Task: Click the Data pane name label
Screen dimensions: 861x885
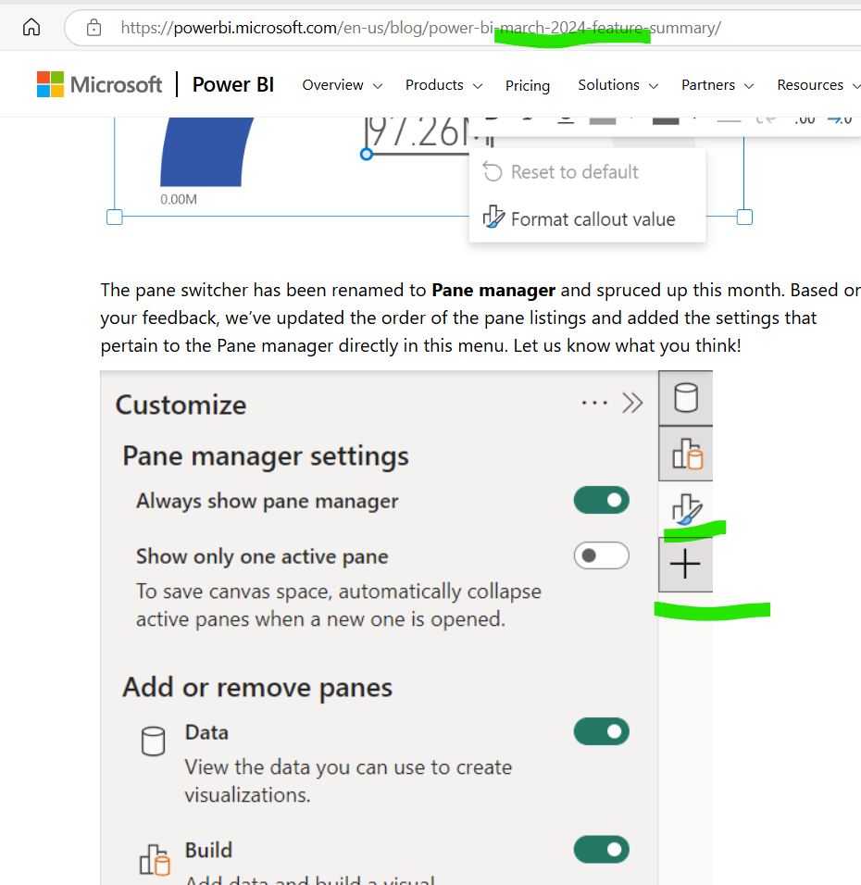Action: click(206, 732)
